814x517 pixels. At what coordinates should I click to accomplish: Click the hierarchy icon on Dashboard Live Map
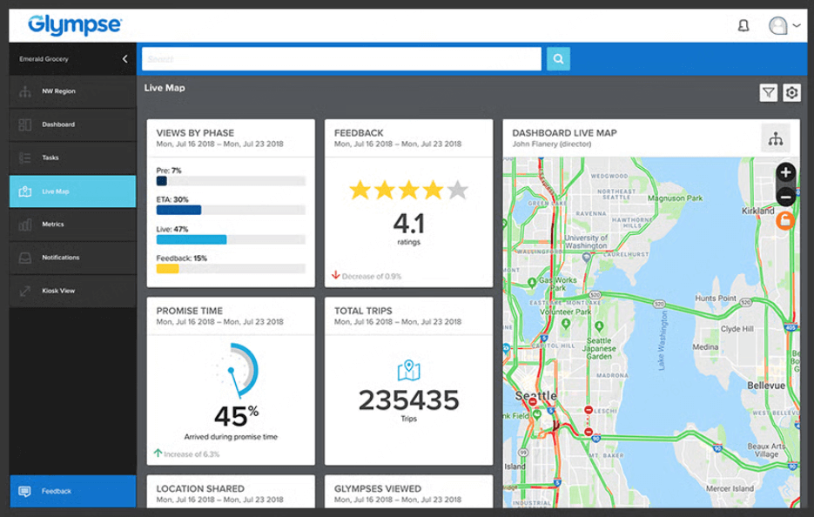tap(775, 138)
